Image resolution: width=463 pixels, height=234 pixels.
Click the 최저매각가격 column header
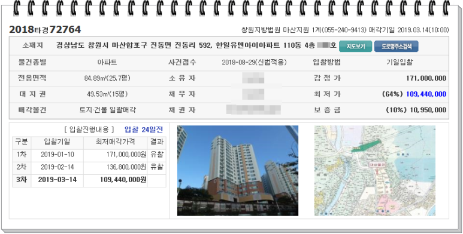tap(116, 142)
